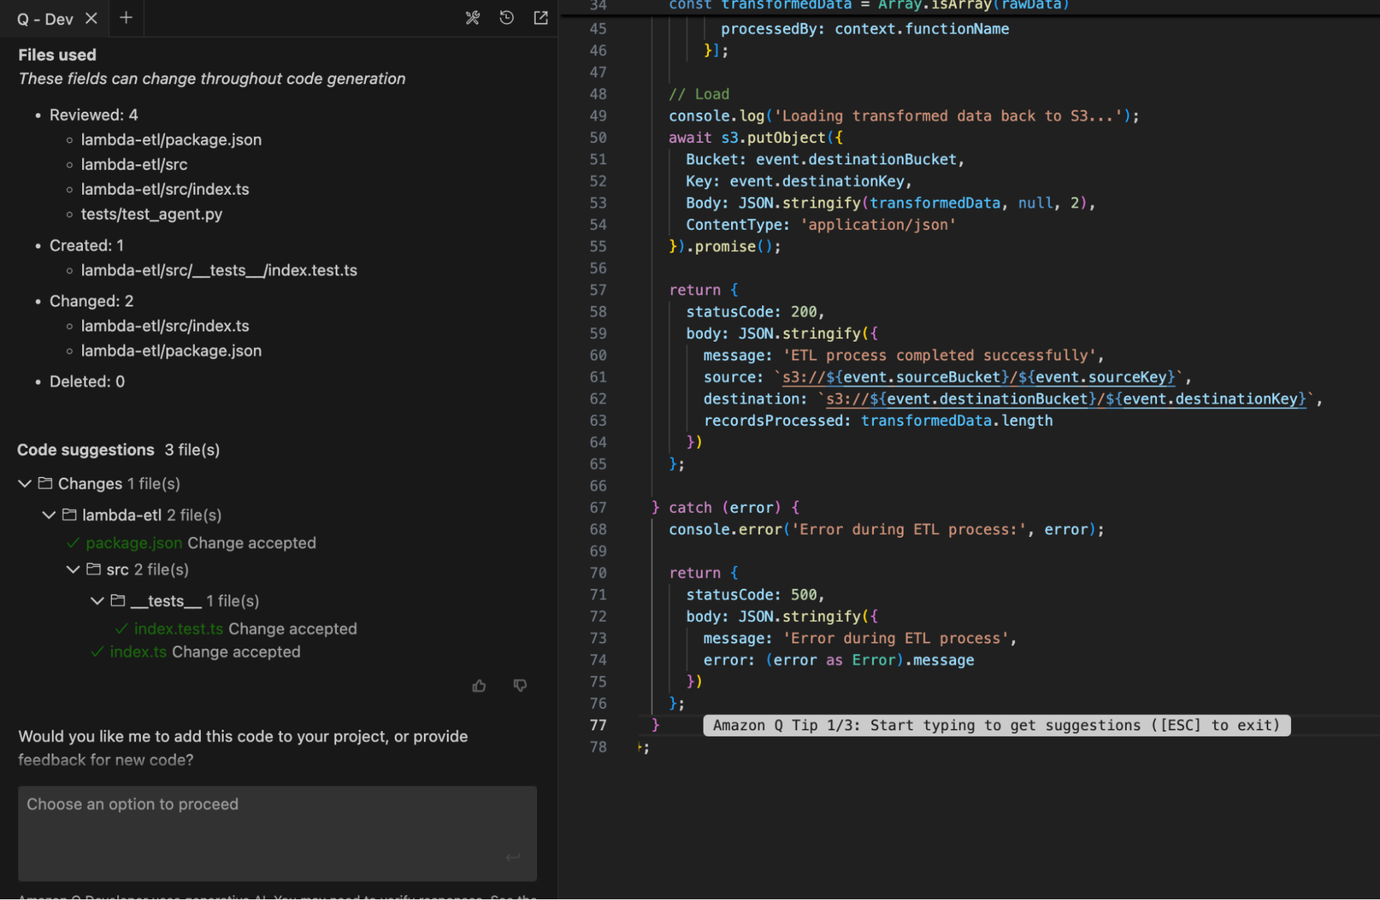Click the __tests__ folder icon
This screenshot has width=1380, height=900.
tap(118, 600)
